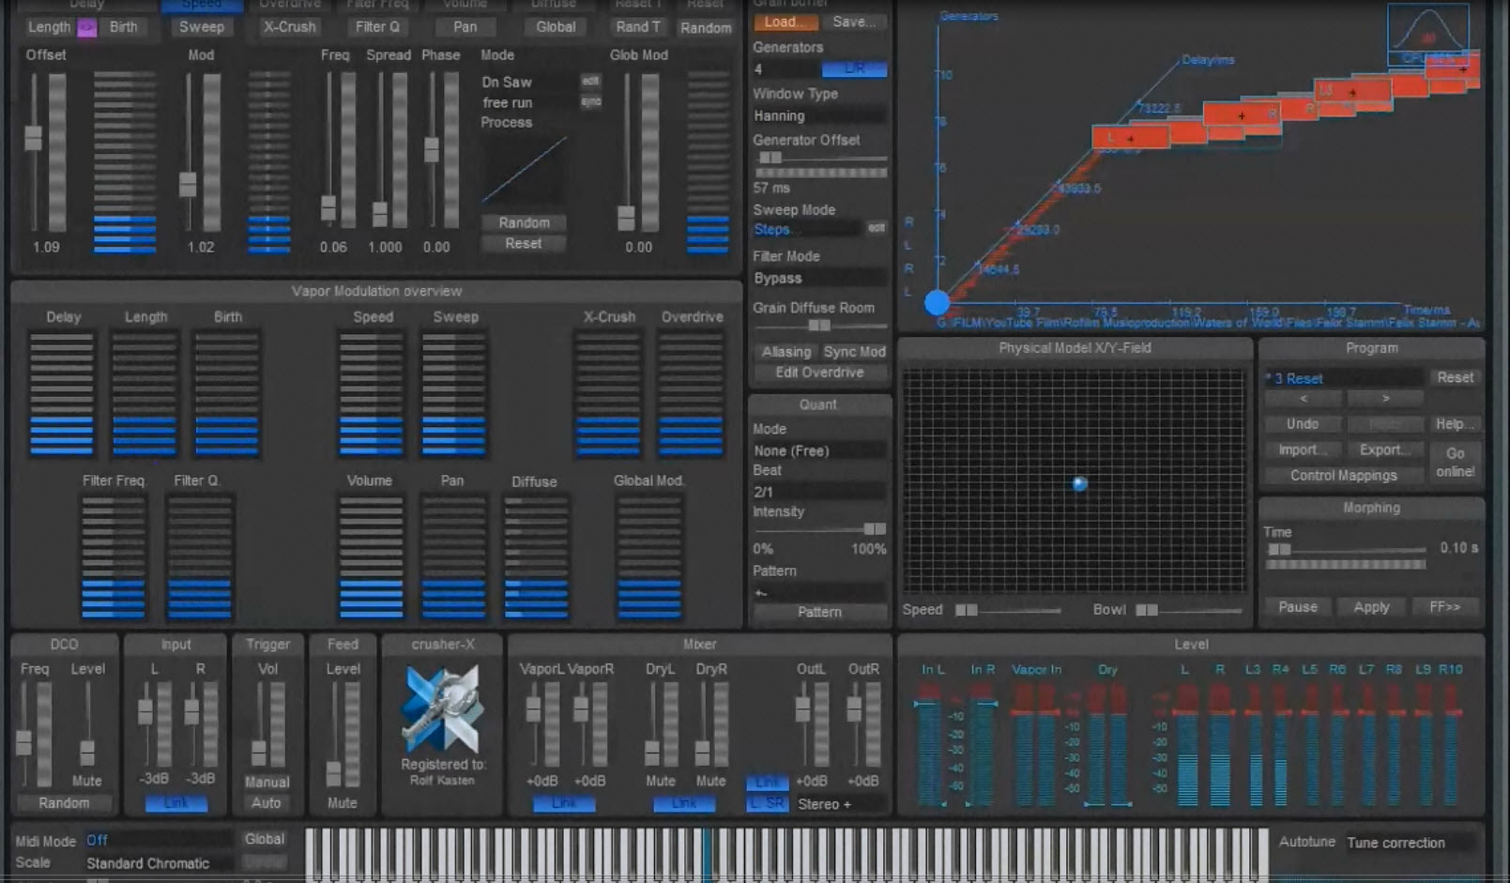Screen dimensions: 1510x883
Task: Select the Sweep tab
Action: coord(202,27)
